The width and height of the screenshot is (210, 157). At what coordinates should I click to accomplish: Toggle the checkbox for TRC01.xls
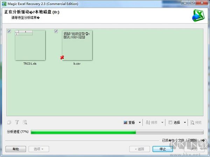[9, 31]
